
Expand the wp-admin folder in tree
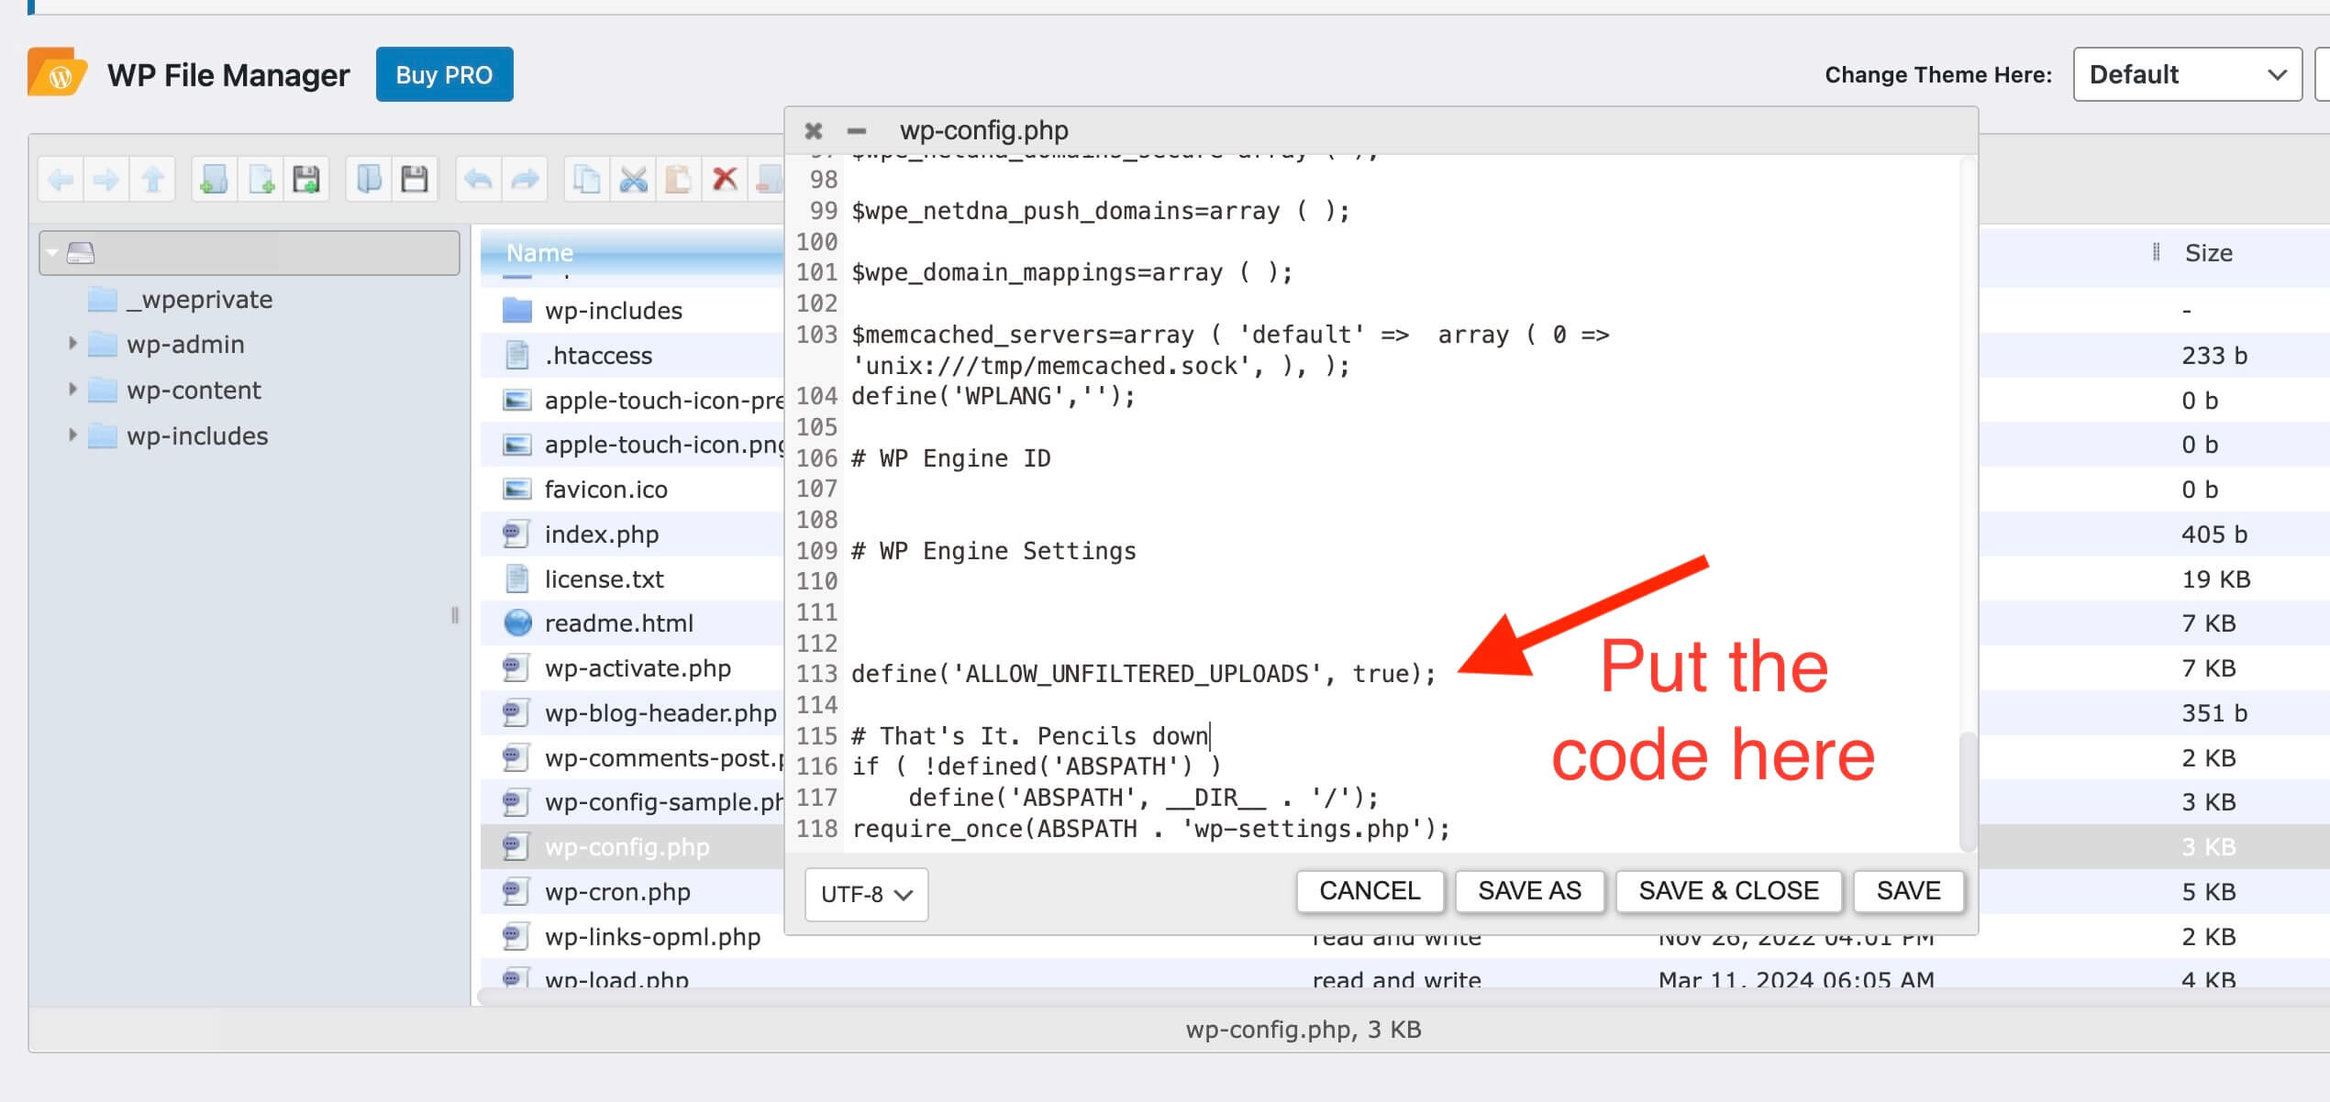[72, 344]
